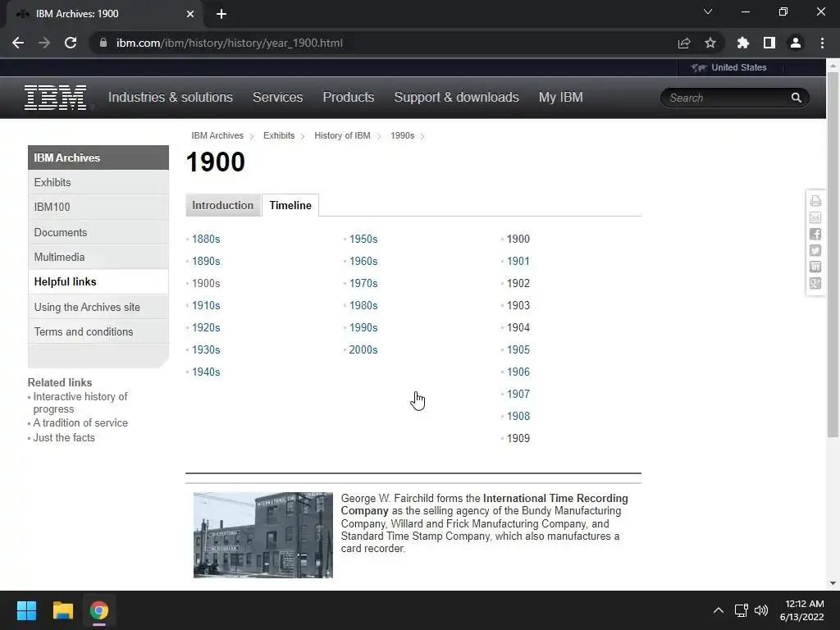Toggle Chrome side panel icon

pos(769,43)
